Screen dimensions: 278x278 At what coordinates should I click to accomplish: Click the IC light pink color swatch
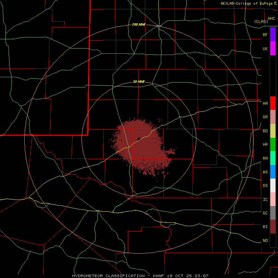click(273, 199)
